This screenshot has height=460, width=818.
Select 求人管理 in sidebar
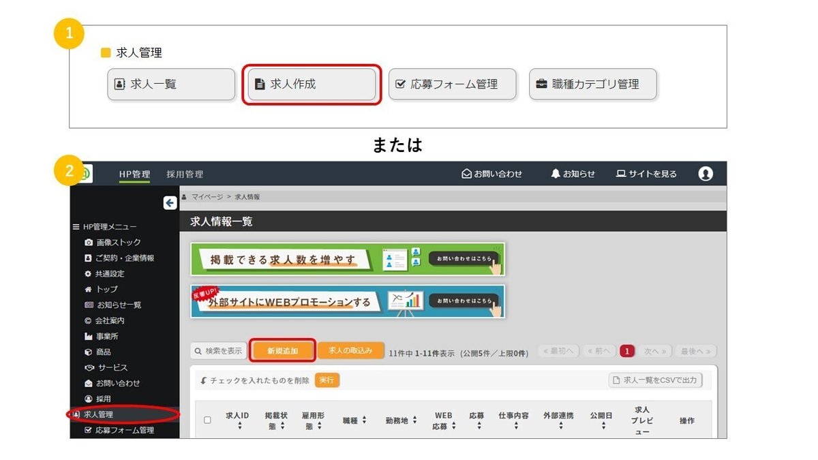(93, 414)
